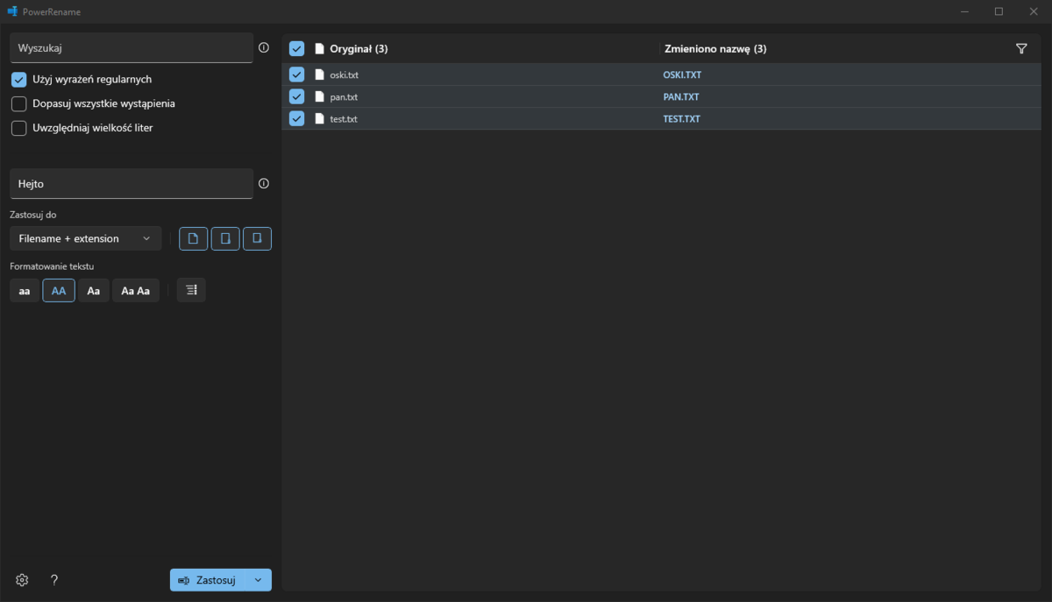The height and width of the screenshot is (602, 1052).
Task: Toggle include folders button
Action: point(225,238)
